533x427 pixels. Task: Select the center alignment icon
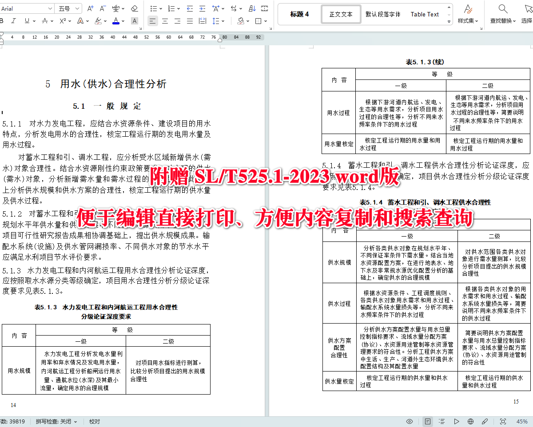tap(164, 21)
